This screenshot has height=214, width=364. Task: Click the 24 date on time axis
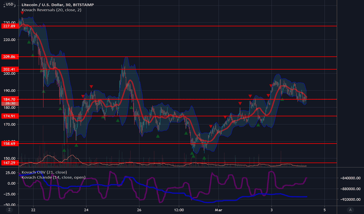tap(86, 210)
